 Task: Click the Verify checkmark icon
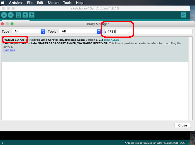4,15
